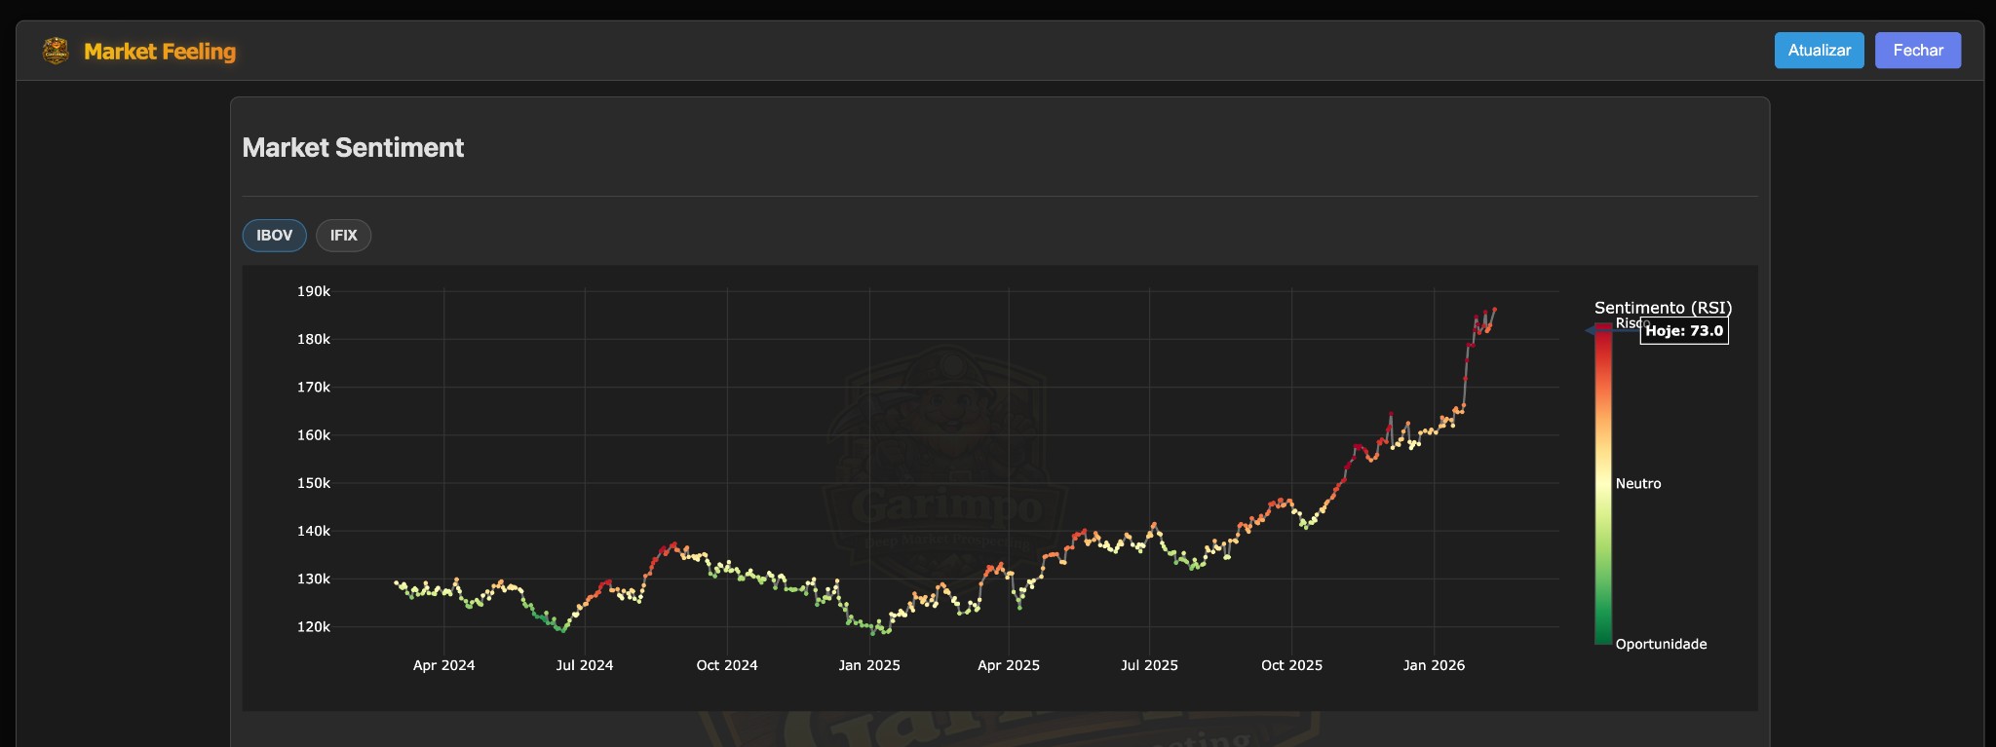This screenshot has width=1996, height=747.
Task: Click the arrow marker beside the colorbar
Action: [1592, 331]
